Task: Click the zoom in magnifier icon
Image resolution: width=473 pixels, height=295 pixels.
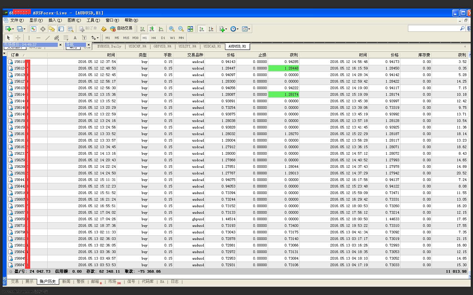Action: tap(171, 29)
